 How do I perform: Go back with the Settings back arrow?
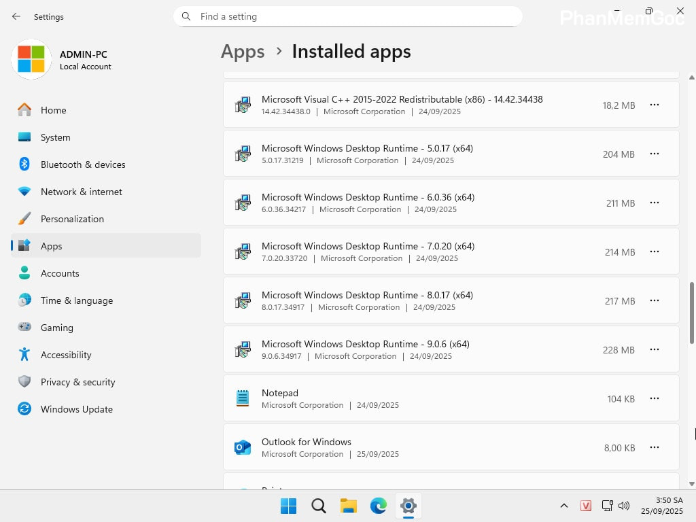click(x=16, y=16)
